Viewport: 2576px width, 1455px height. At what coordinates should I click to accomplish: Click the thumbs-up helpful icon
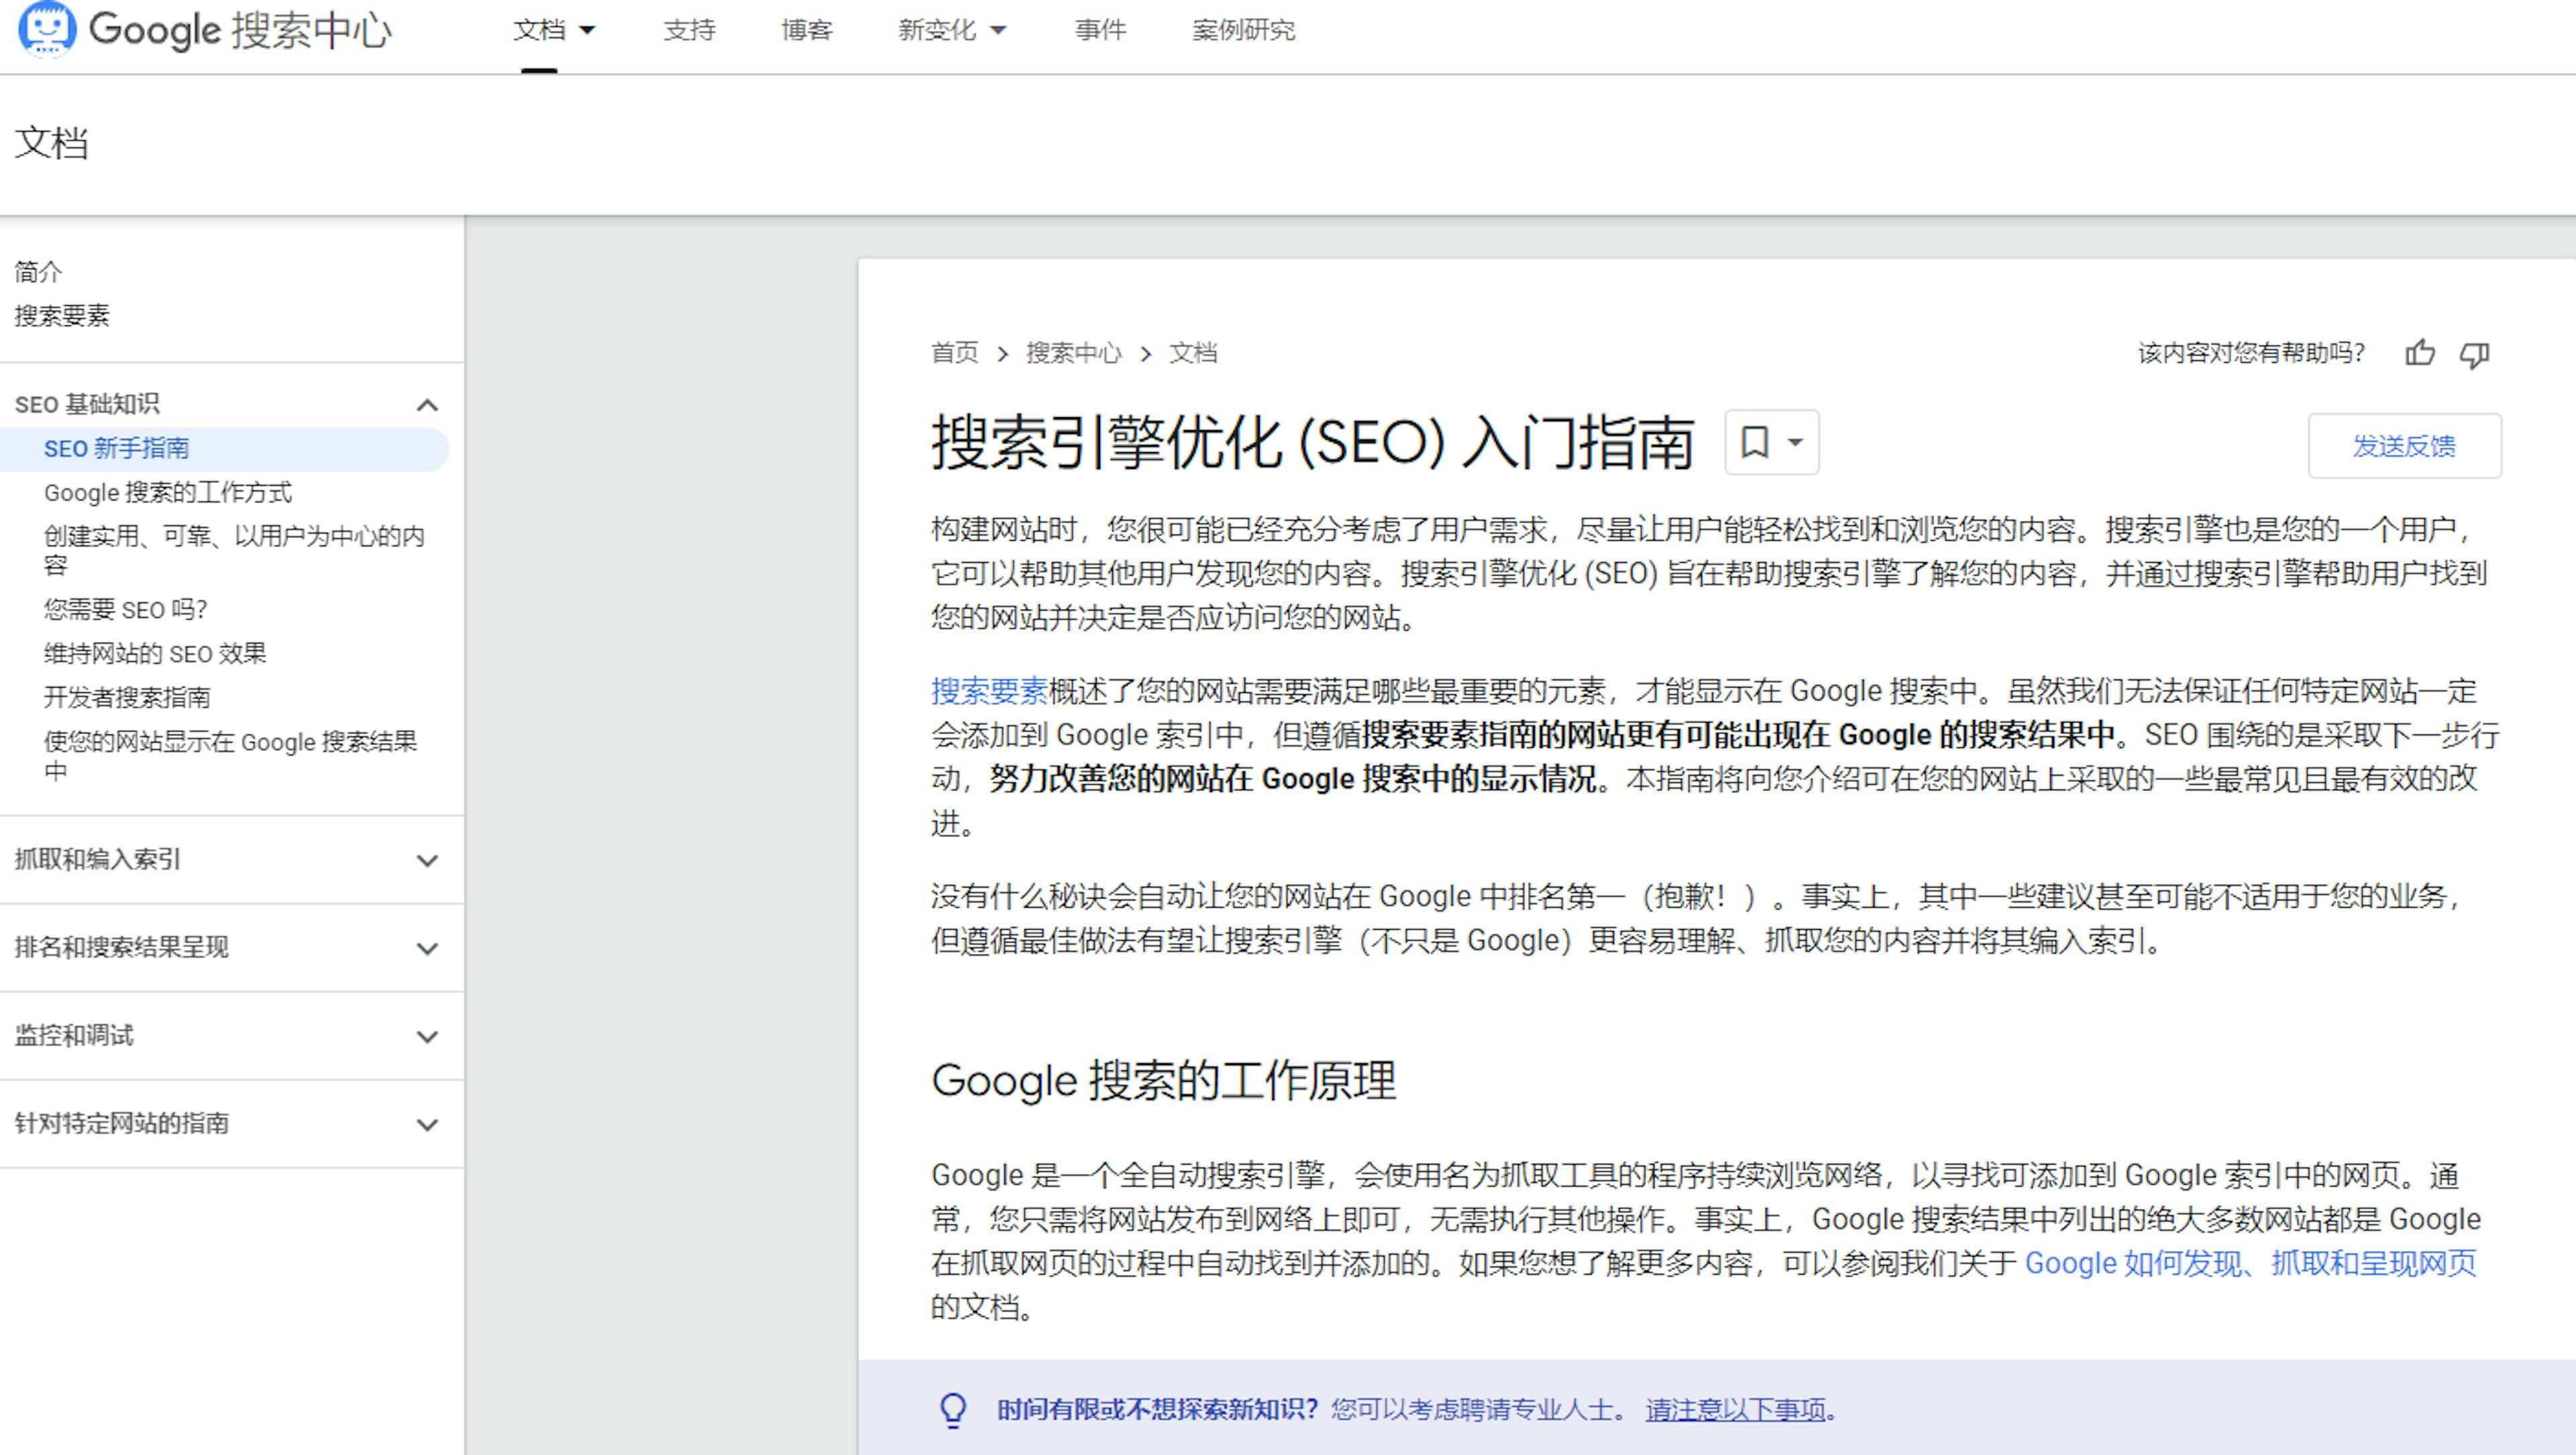coord(2420,353)
